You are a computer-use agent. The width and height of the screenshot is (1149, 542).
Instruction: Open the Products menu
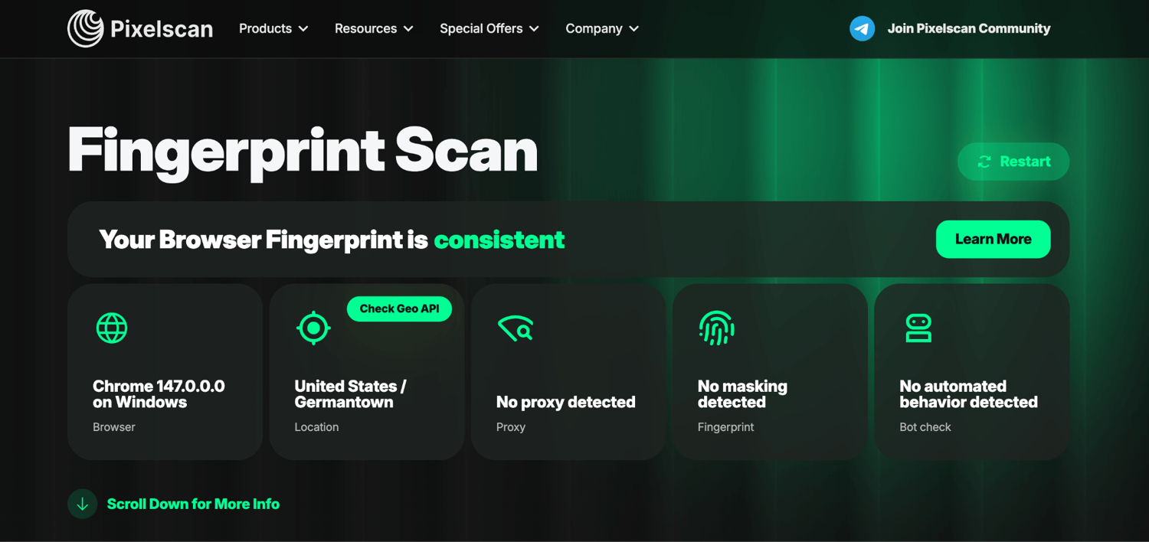tap(273, 28)
